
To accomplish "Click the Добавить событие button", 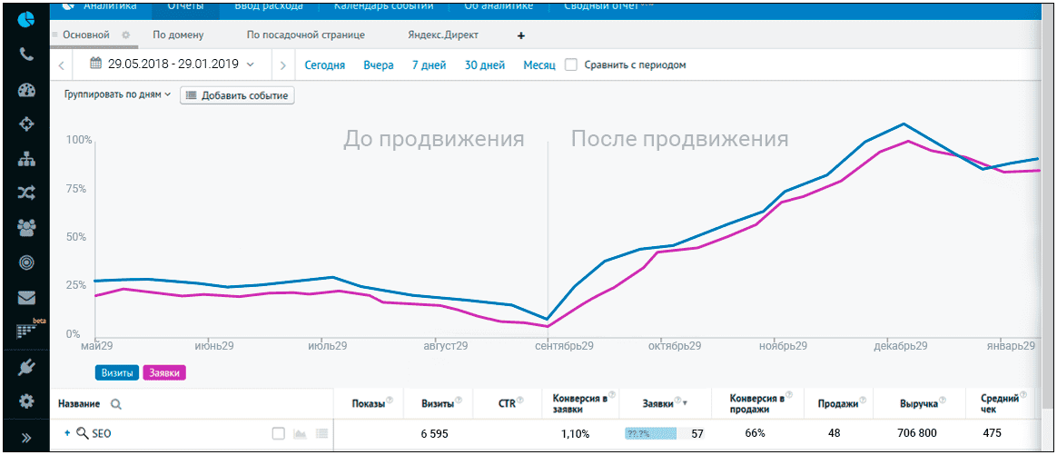I will point(237,95).
